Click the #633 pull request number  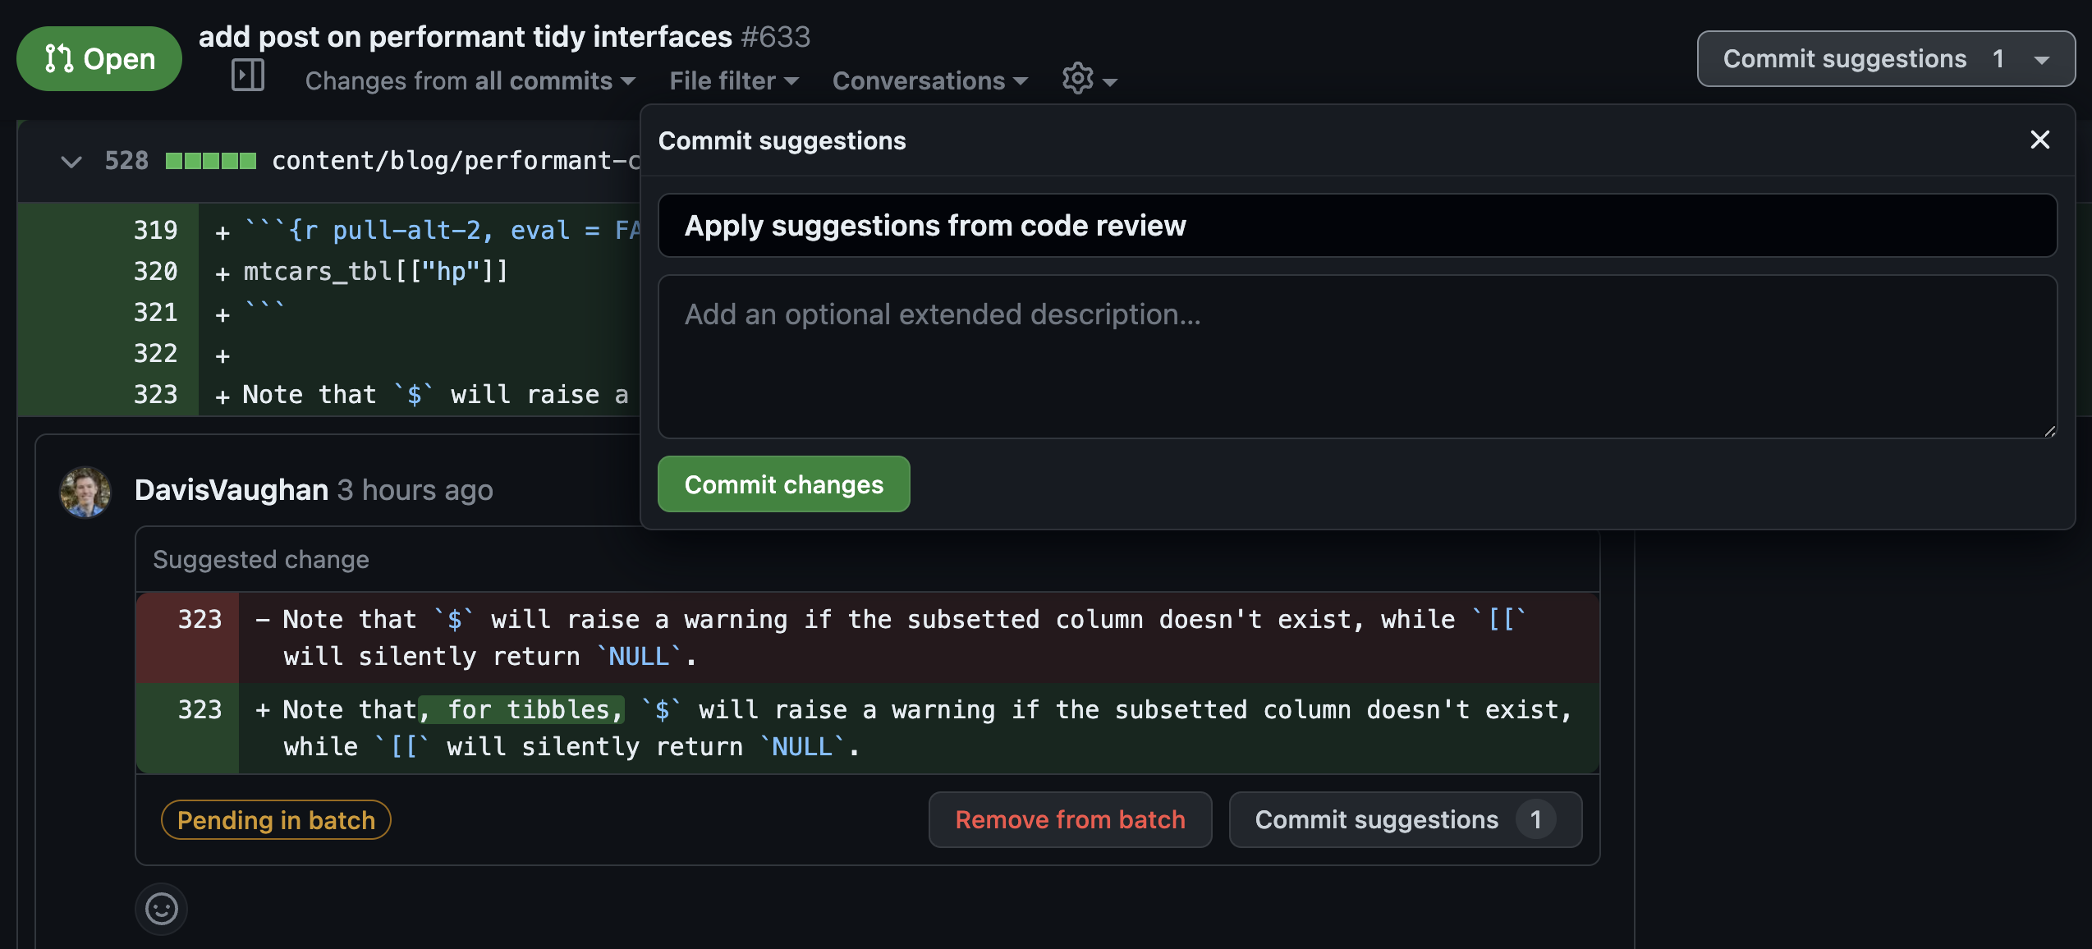coord(775,36)
